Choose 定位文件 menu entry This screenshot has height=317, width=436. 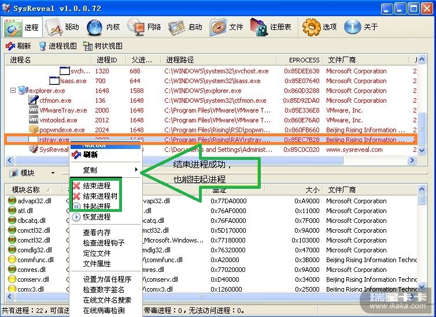coord(106,253)
